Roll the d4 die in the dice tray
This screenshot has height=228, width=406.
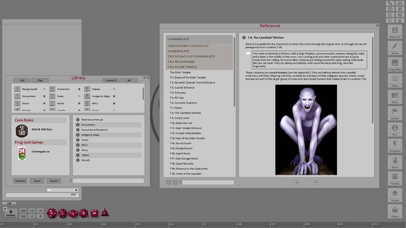(105, 213)
